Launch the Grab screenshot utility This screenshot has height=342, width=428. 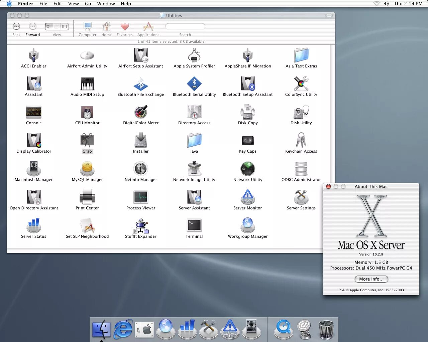point(87,141)
